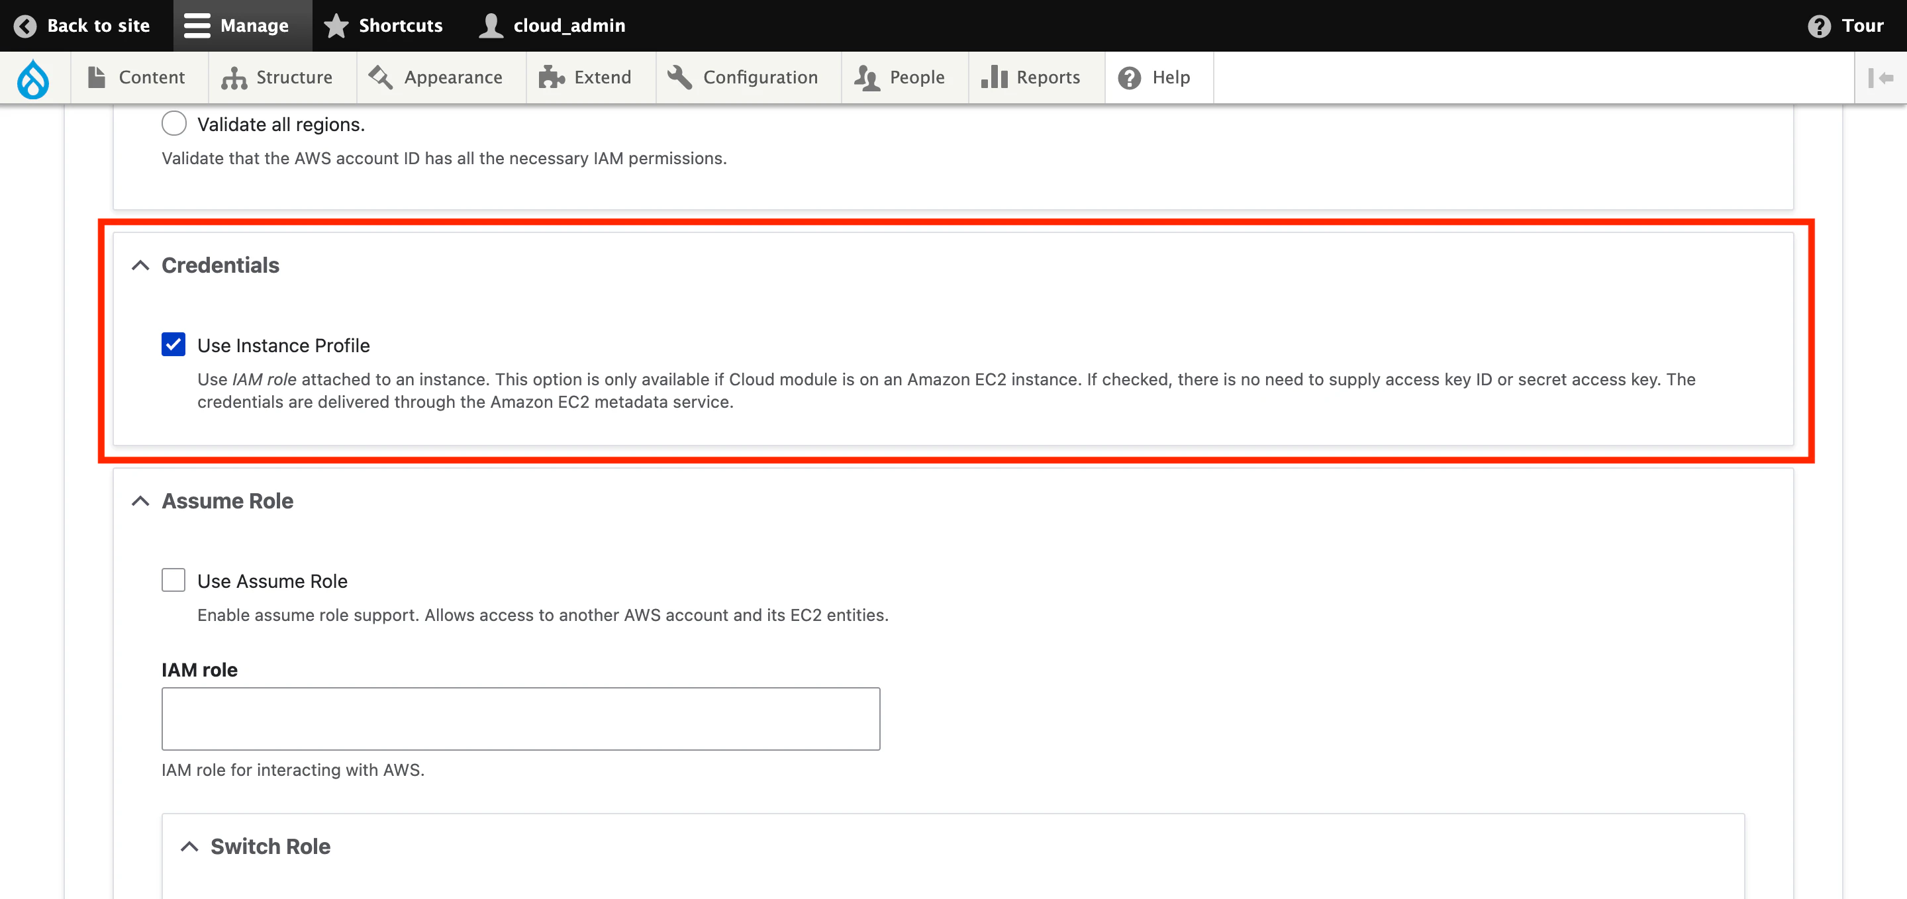Screen dimensions: 1907x899
Task: Open the Reports menu label
Action: (1048, 77)
